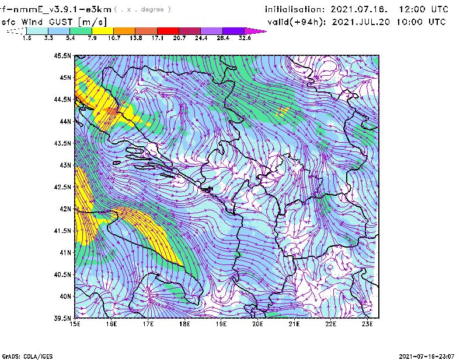Click the legend value 3.3
Screen dimensions: 467x360
click(48, 38)
